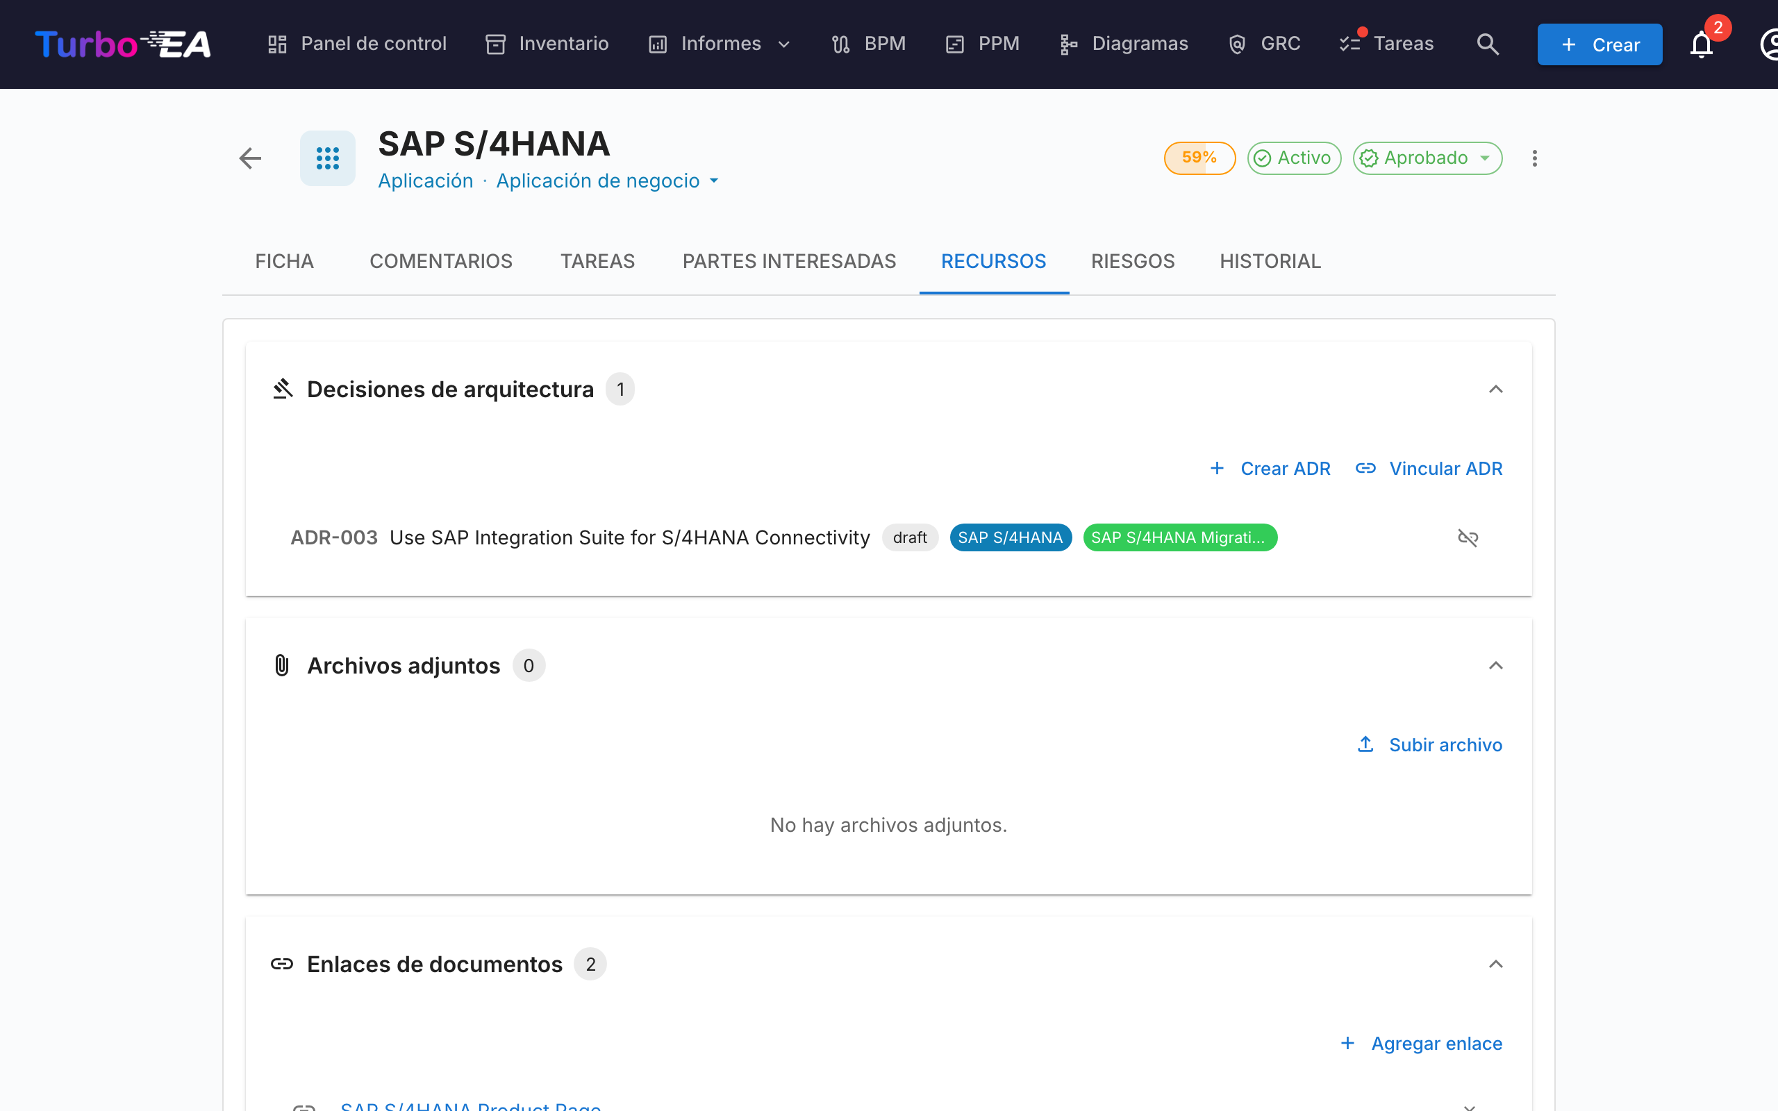The width and height of the screenshot is (1778, 1111).
Task: Open the Diagramas section
Action: tap(1123, 44)
